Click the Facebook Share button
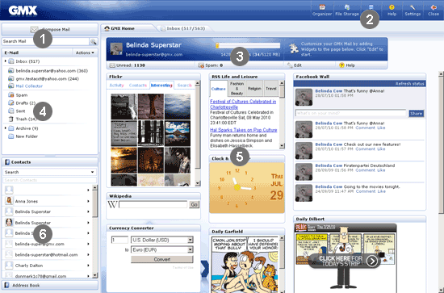 point(417,114)
